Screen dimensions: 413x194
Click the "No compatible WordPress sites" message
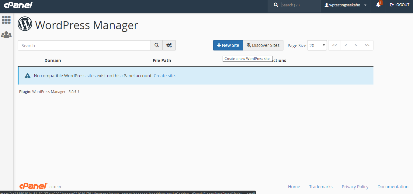pyautogui.click(x=93, y=76)
